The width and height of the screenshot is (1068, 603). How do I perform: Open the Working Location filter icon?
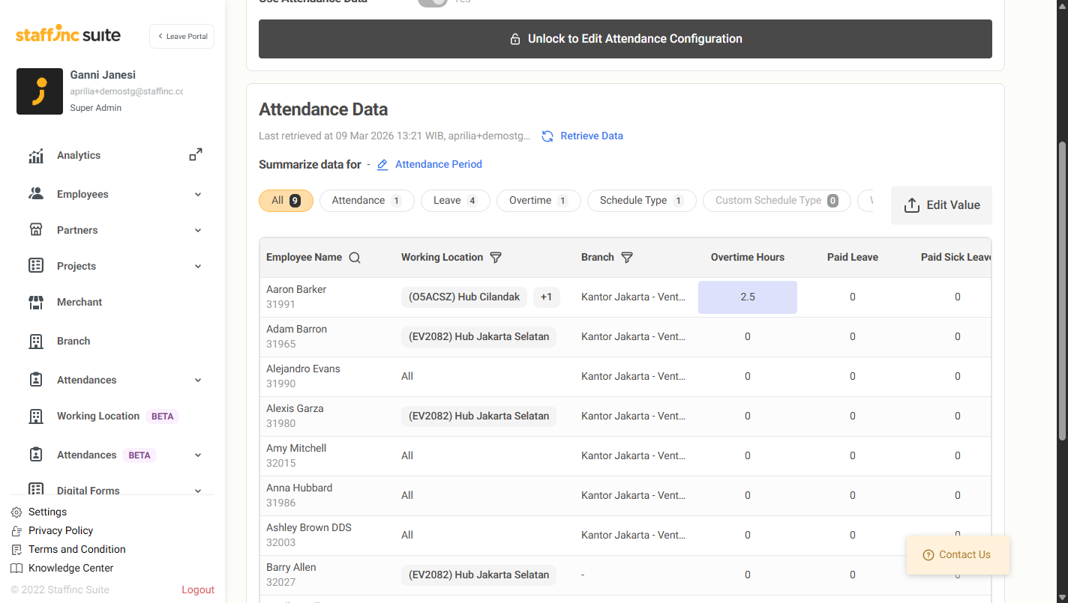tap(496, 258)
